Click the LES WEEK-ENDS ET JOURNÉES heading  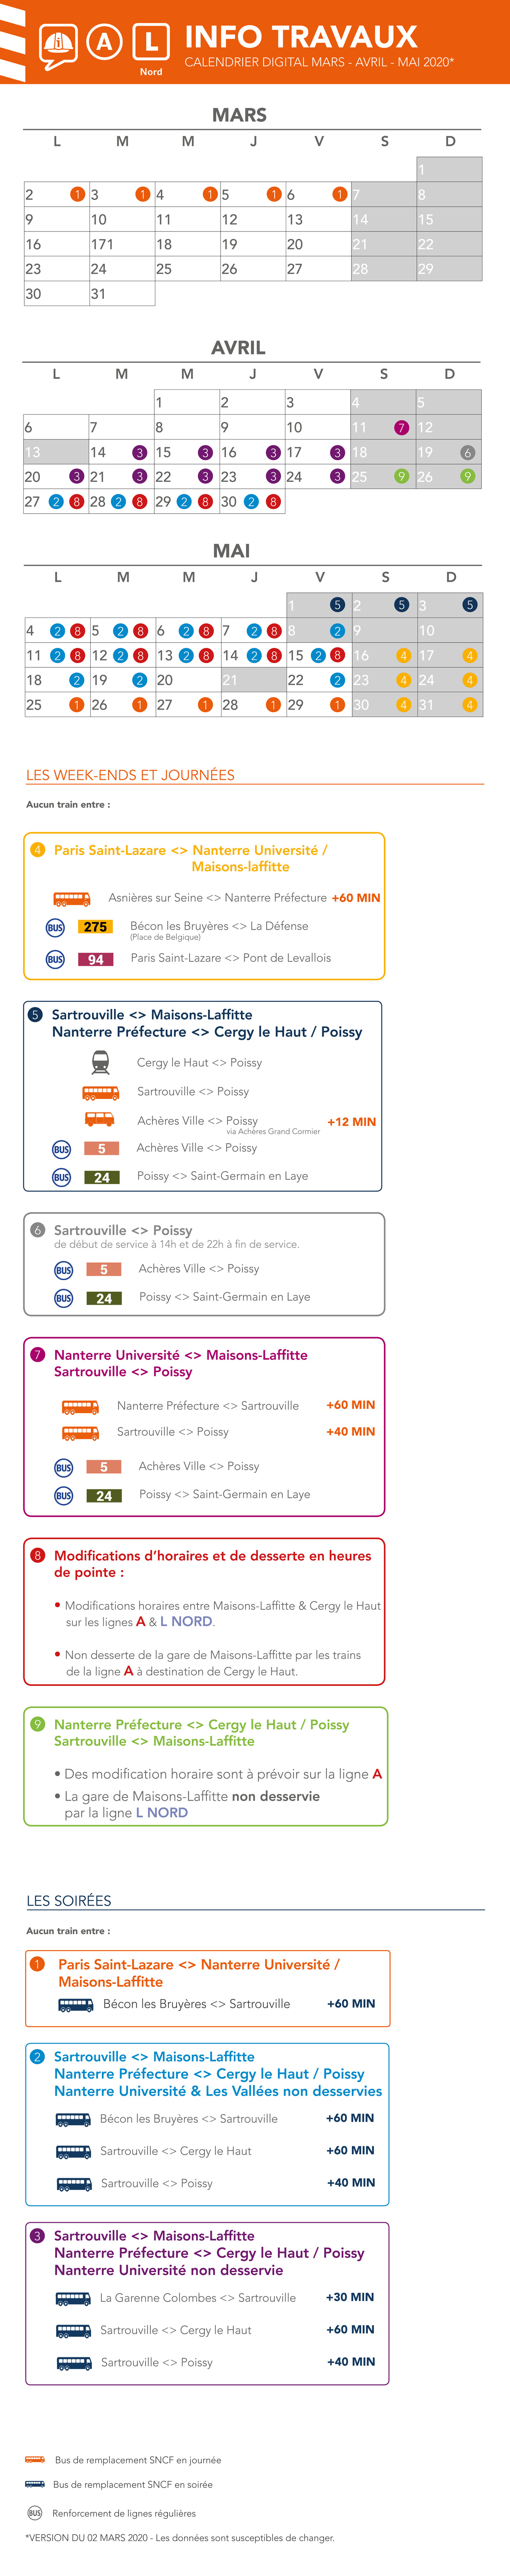[x=131, y=775]
